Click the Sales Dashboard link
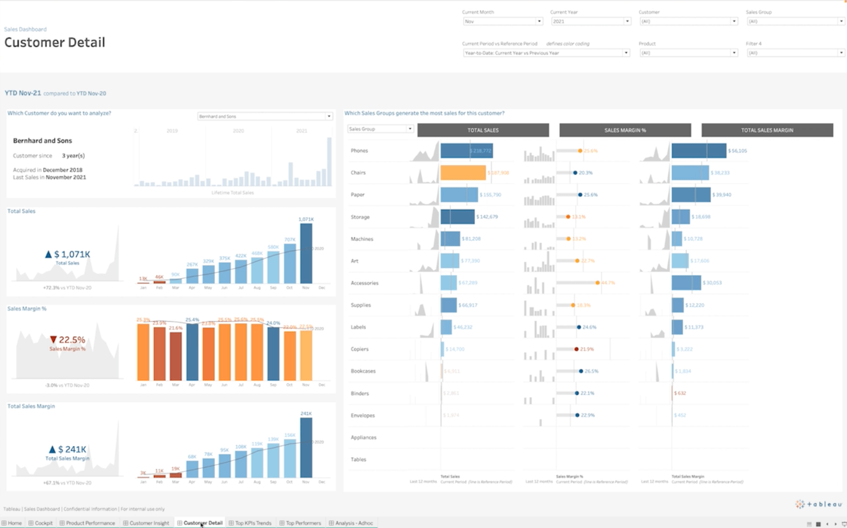Image resolution: width=847 pixels, height=528 pixels. click(x=25, y=29)
